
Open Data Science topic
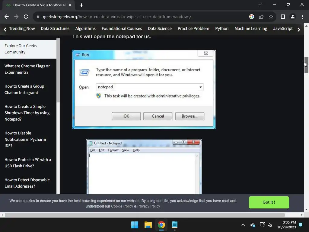160,29
